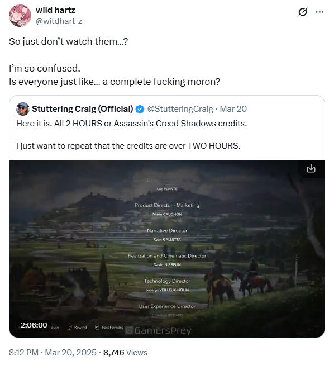This screenshot has height=365, width=329.
Task: Click the GamersPrey watermark logo
Action: point(158,330)
